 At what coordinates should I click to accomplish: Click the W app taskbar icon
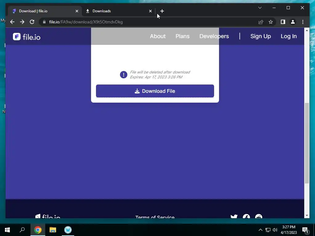click(68, 230)
